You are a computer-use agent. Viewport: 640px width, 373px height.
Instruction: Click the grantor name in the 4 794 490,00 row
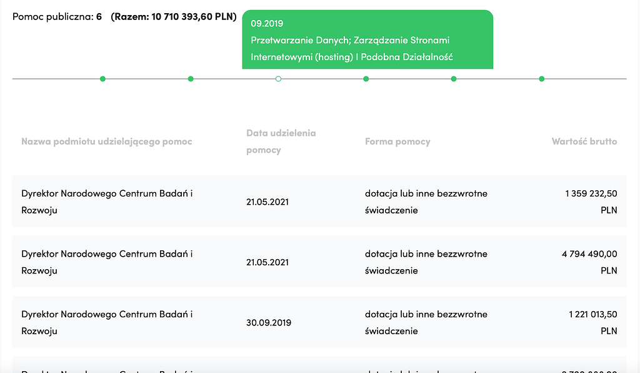(107, 262)
